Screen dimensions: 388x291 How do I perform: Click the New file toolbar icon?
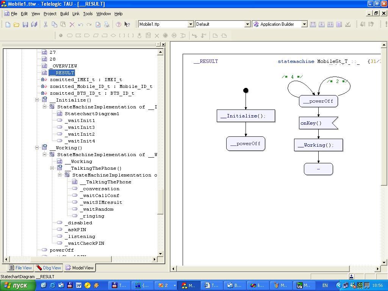(x=8, y=24)
